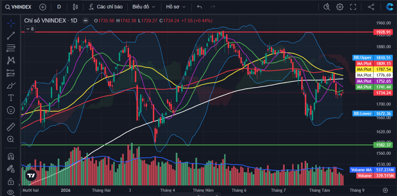Select the trend line drawing tool
The image size is (397, 196).
click(x=11, y=35)
